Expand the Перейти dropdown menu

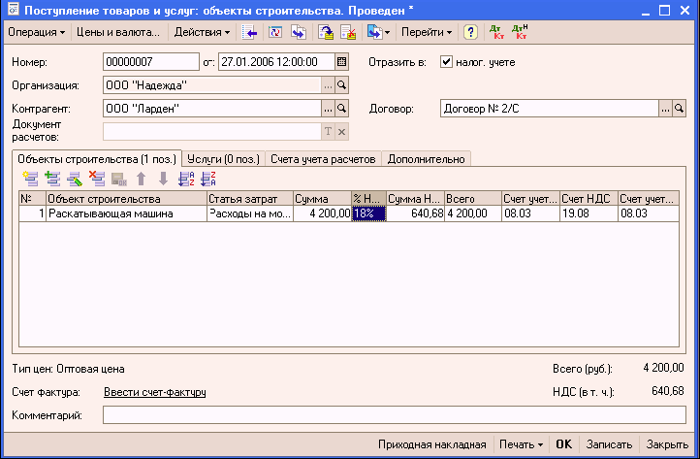point(427,32)
